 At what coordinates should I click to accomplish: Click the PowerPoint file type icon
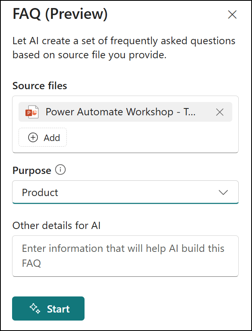(33, 112)
